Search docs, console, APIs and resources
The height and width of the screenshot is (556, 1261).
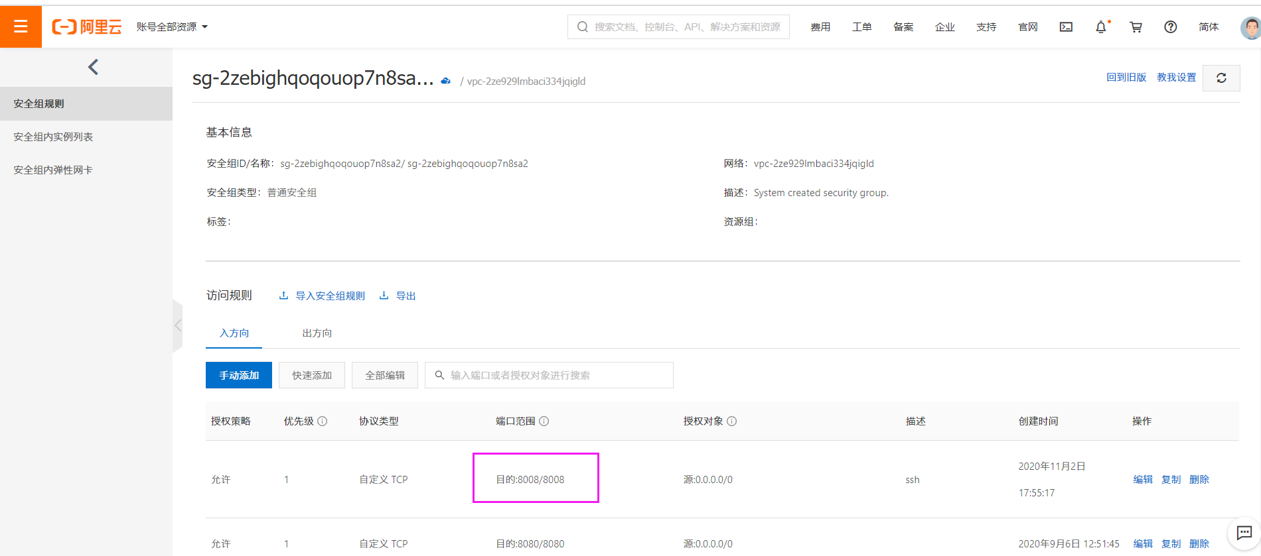678,27
